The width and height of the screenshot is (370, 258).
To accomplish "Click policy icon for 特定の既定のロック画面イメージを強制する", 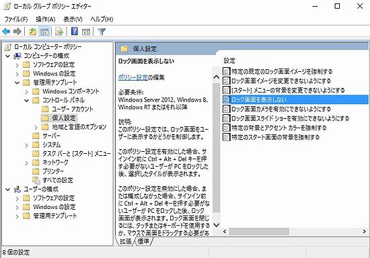I will point(226,71).
